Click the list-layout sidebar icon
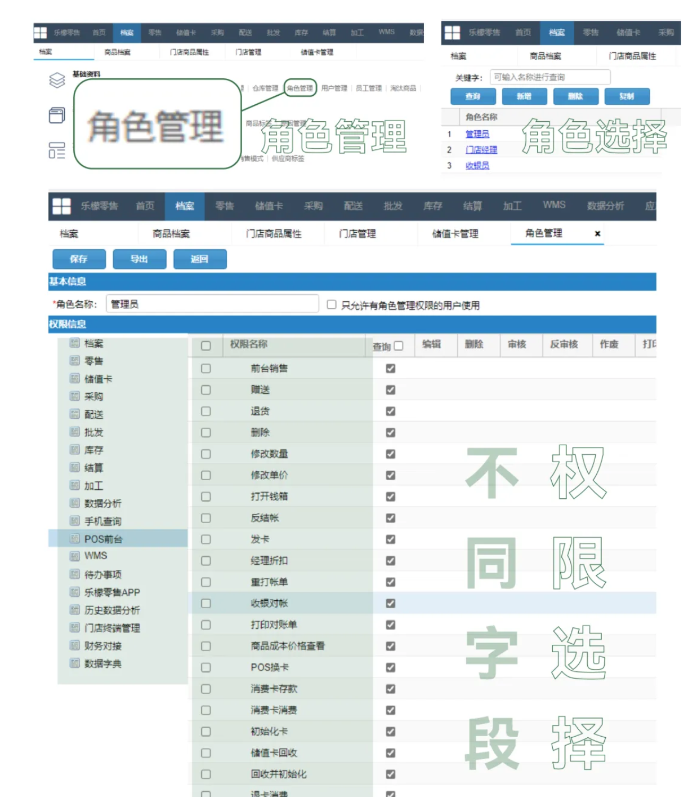Screen dimensions: 697x797 pos(57,150)
